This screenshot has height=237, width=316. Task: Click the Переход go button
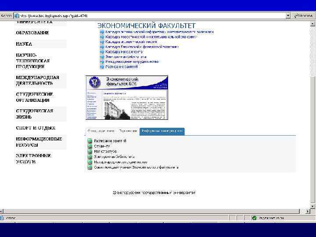tap(304, 15)
